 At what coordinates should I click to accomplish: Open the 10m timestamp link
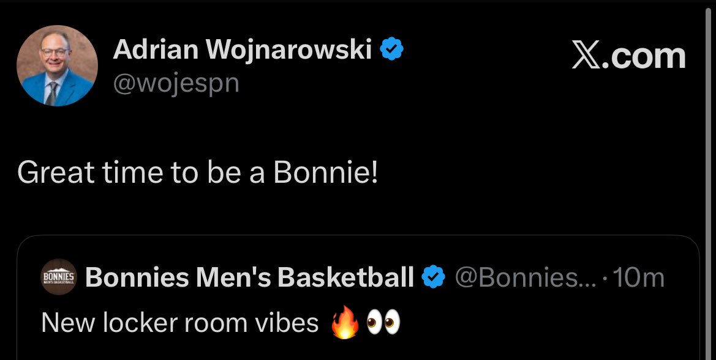click(x=638, y=277)
